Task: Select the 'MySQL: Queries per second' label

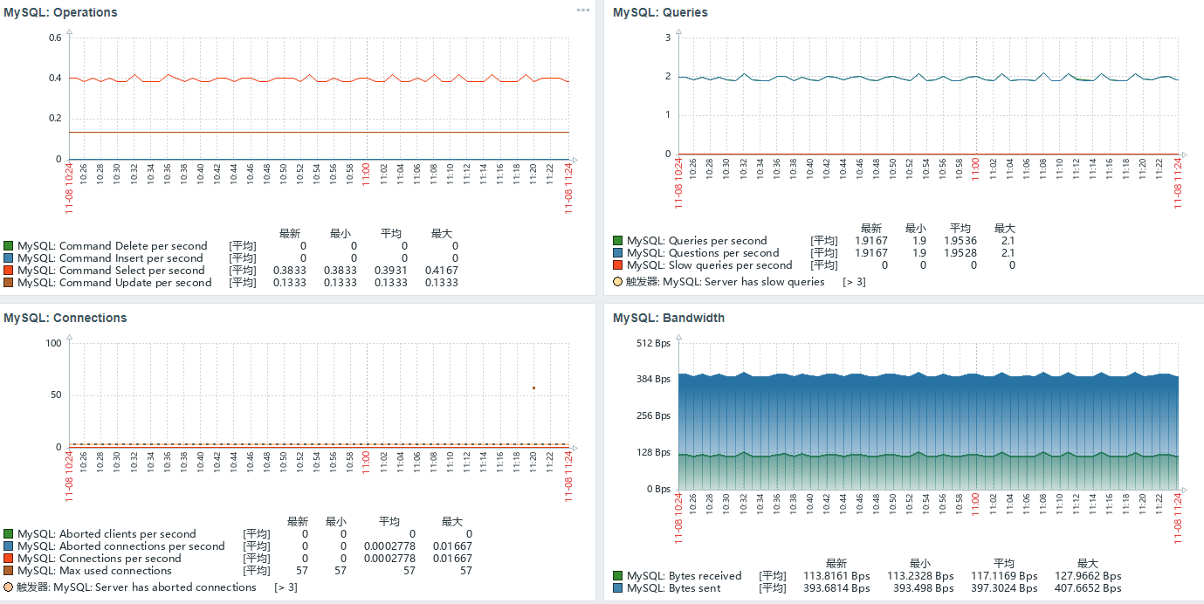Action: [697, 241]
